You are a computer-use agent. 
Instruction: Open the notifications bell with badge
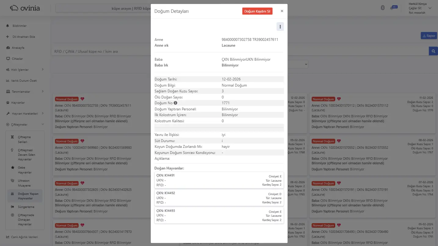(x=392, y=8)
